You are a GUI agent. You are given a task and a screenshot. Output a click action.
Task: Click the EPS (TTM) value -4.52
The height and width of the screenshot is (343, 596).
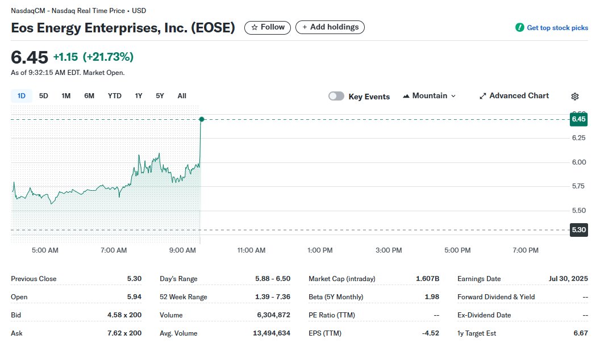[430, 333]
